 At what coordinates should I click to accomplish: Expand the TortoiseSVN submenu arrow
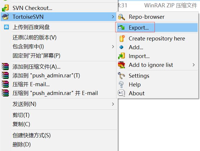point(113,17)
